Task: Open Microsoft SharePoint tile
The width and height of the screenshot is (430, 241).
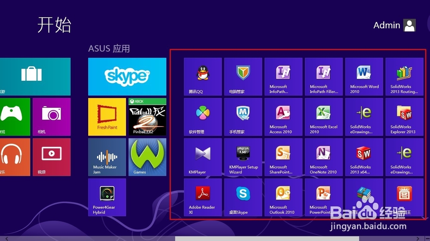Action: (283, 157)
